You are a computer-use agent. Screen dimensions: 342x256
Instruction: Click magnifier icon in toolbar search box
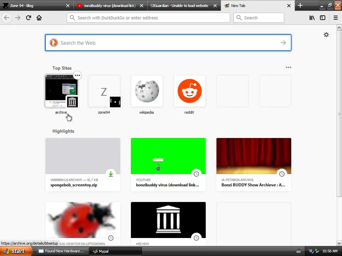click(239, 18)
